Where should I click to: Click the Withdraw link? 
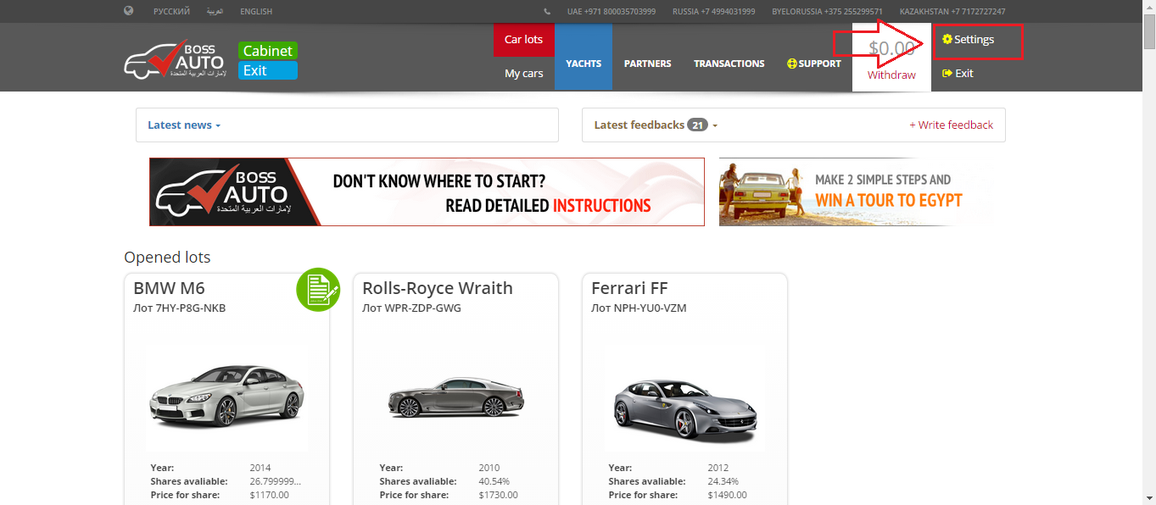tap(891, 75)
